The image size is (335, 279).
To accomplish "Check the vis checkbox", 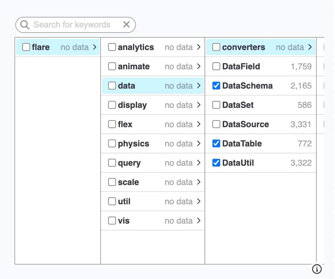I will pos(112,221).
